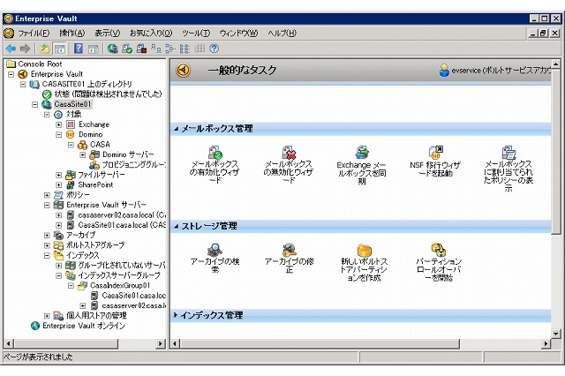
Task: Expand the Domino サーバー node
Action: point(83,154)
